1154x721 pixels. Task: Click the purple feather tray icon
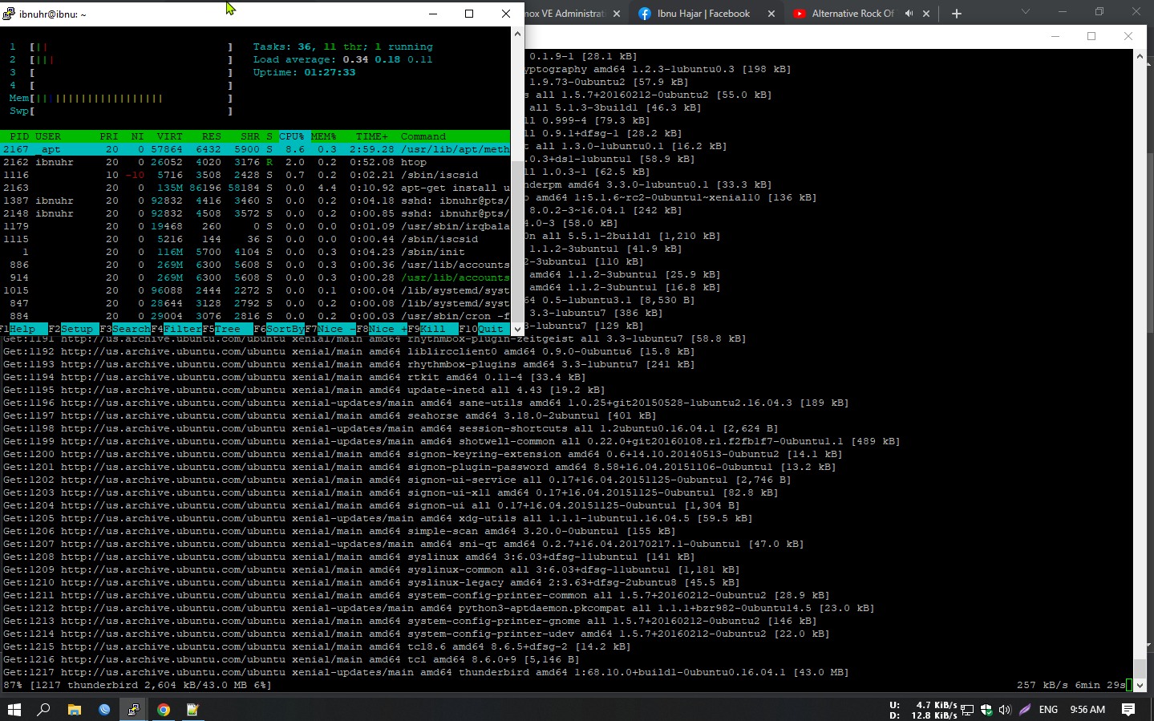pyautogui.click(x=1022, y=709)
